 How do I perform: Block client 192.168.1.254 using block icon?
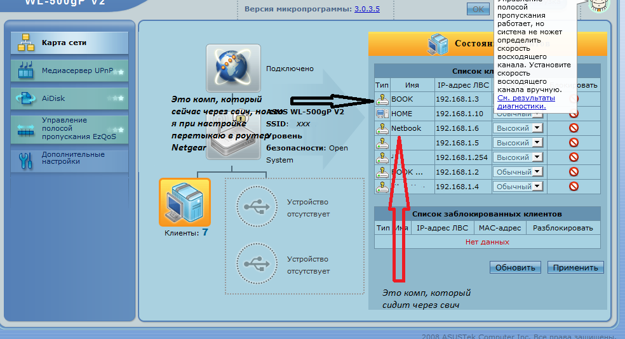pos(574,157)
